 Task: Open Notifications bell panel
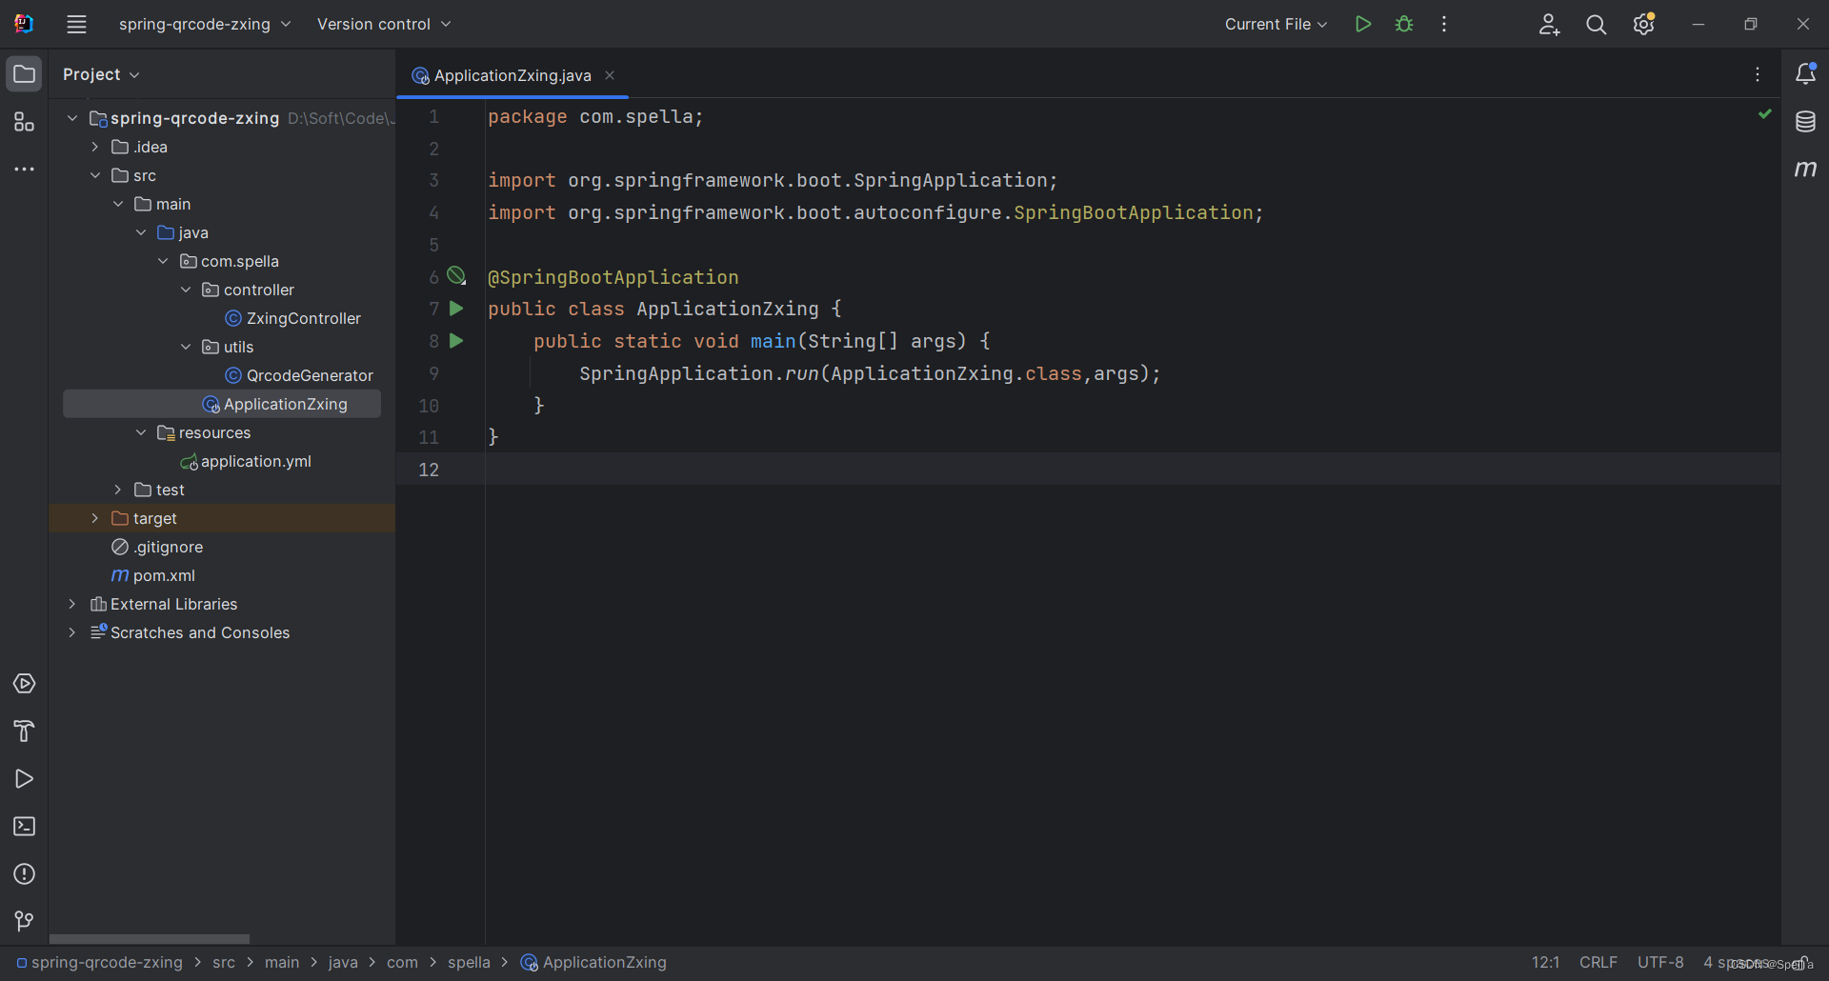click(x=1805, y=74)
